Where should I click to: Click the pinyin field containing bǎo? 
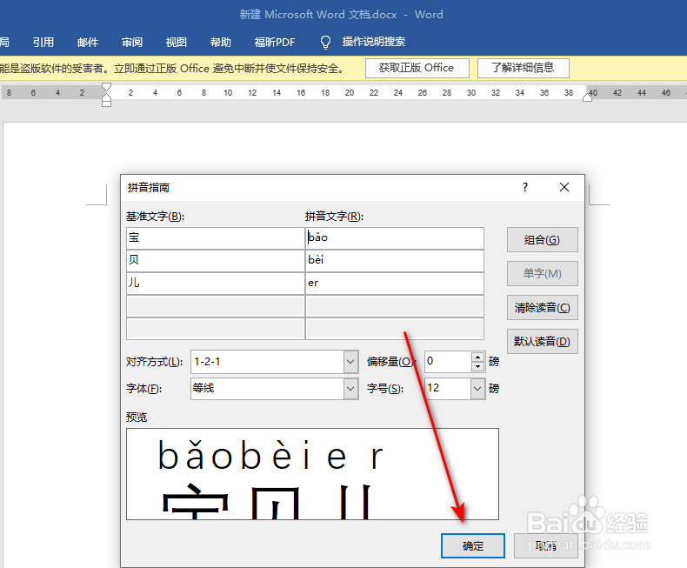click(395, 238)
